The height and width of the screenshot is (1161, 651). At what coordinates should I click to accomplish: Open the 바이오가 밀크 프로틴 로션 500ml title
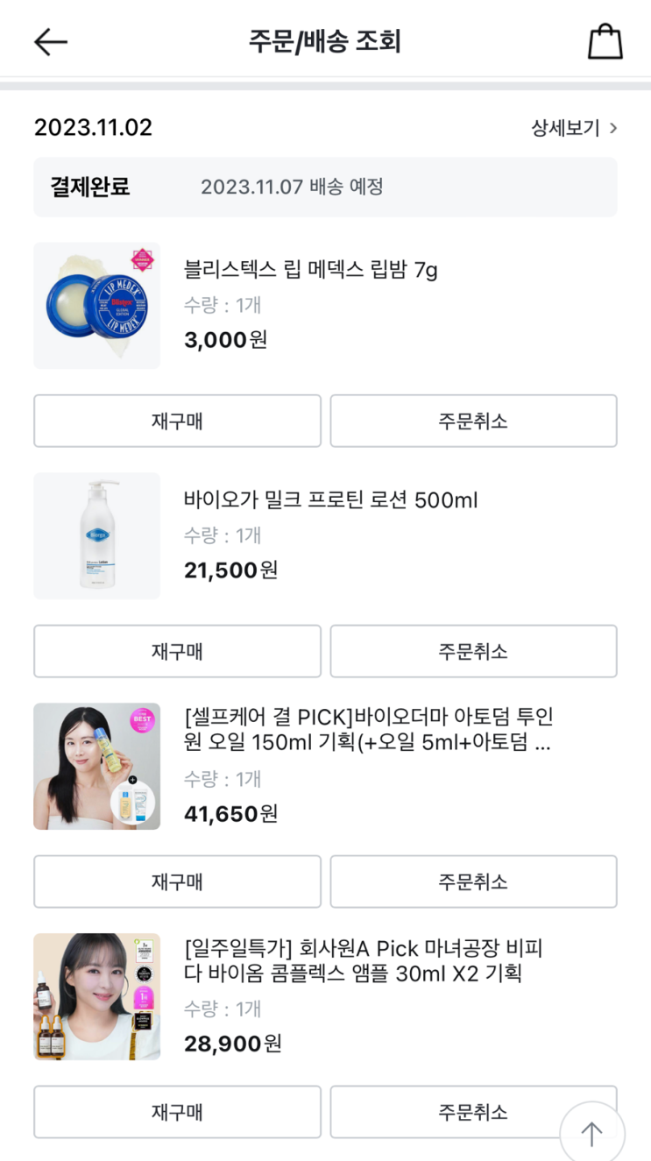pos(330,500)
